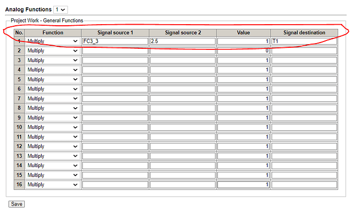Click the Signal destination column header
The image size is (364, 217).
tap(304, 33)
